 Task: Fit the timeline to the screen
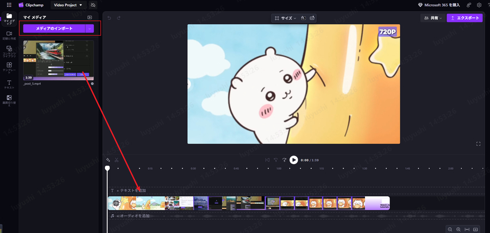467,230
